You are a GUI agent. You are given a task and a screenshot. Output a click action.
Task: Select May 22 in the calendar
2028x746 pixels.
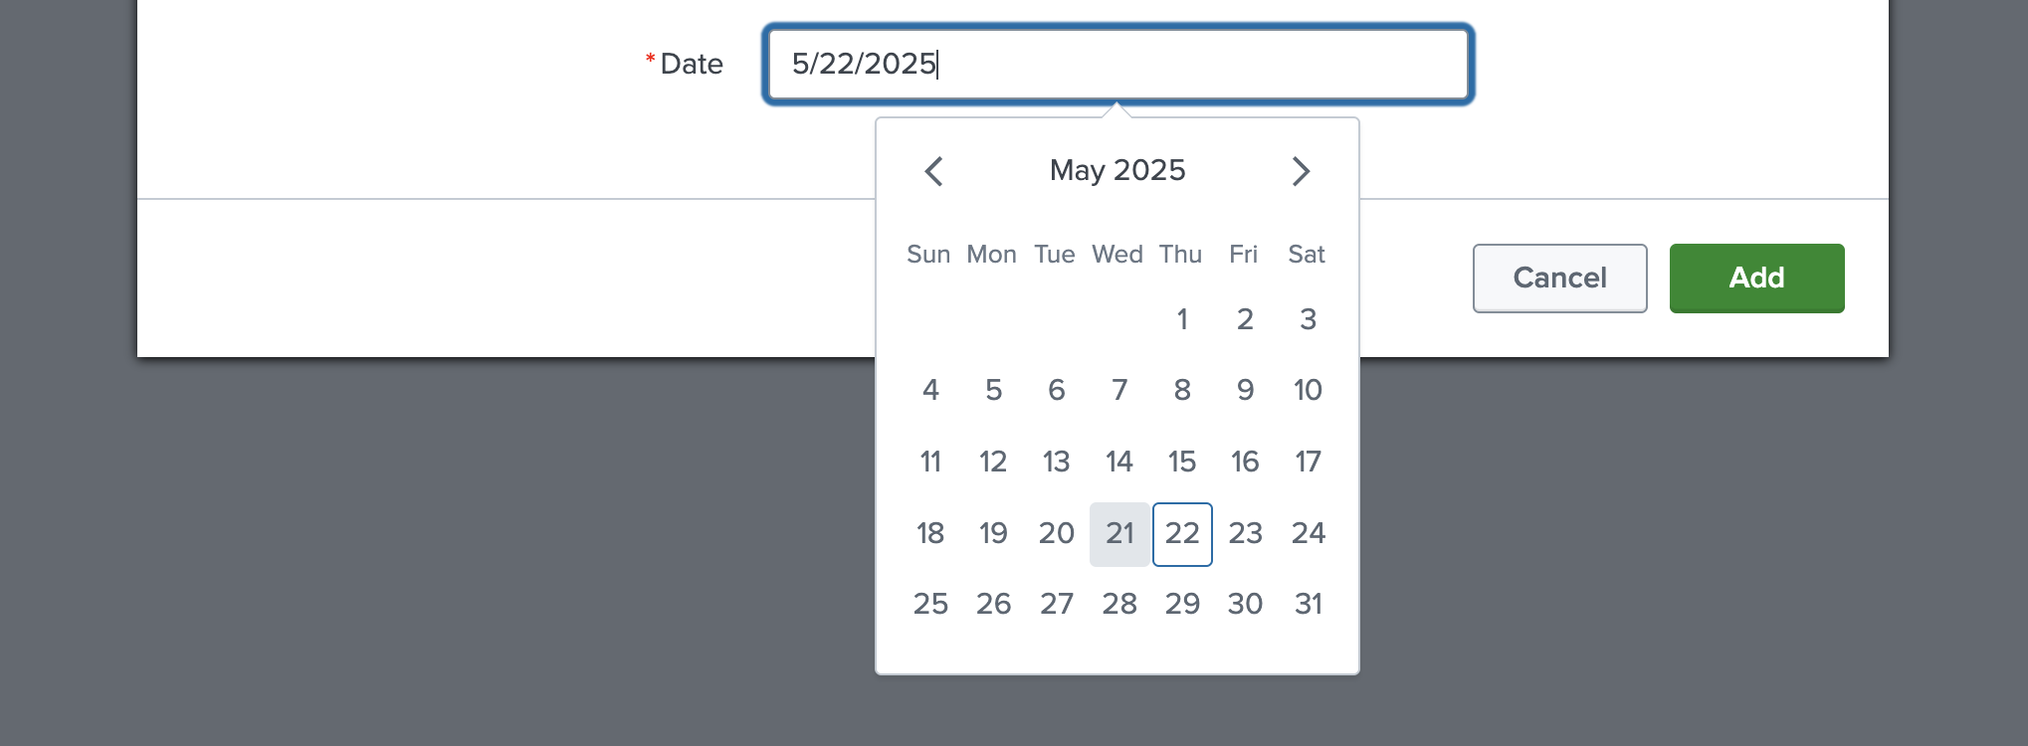point(1182,534)
